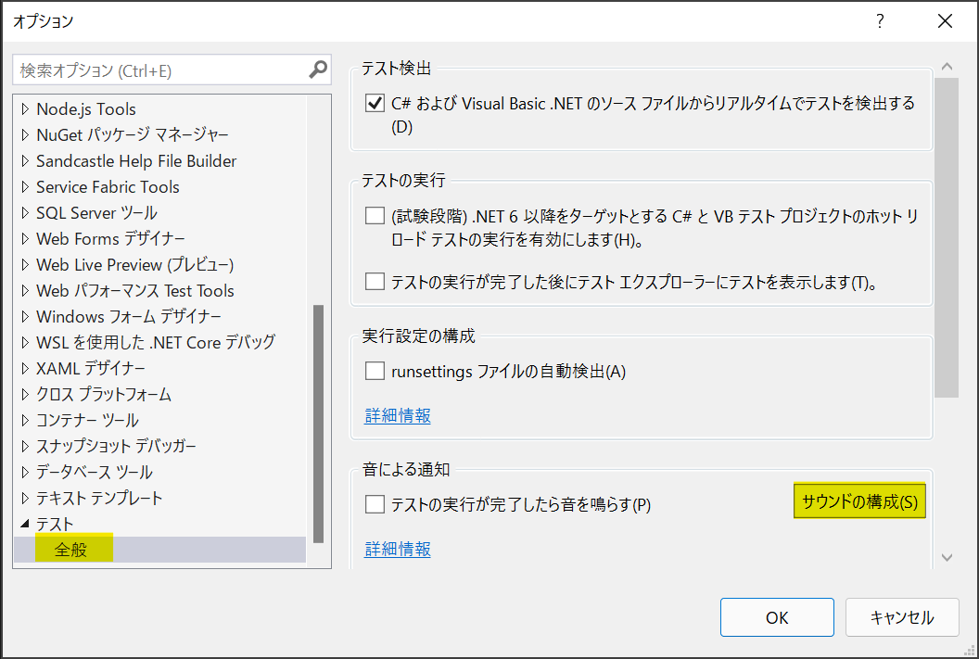
Task: Check テストの実行が完了したら音を鳴らす checkbox
Action: point(375,503)
